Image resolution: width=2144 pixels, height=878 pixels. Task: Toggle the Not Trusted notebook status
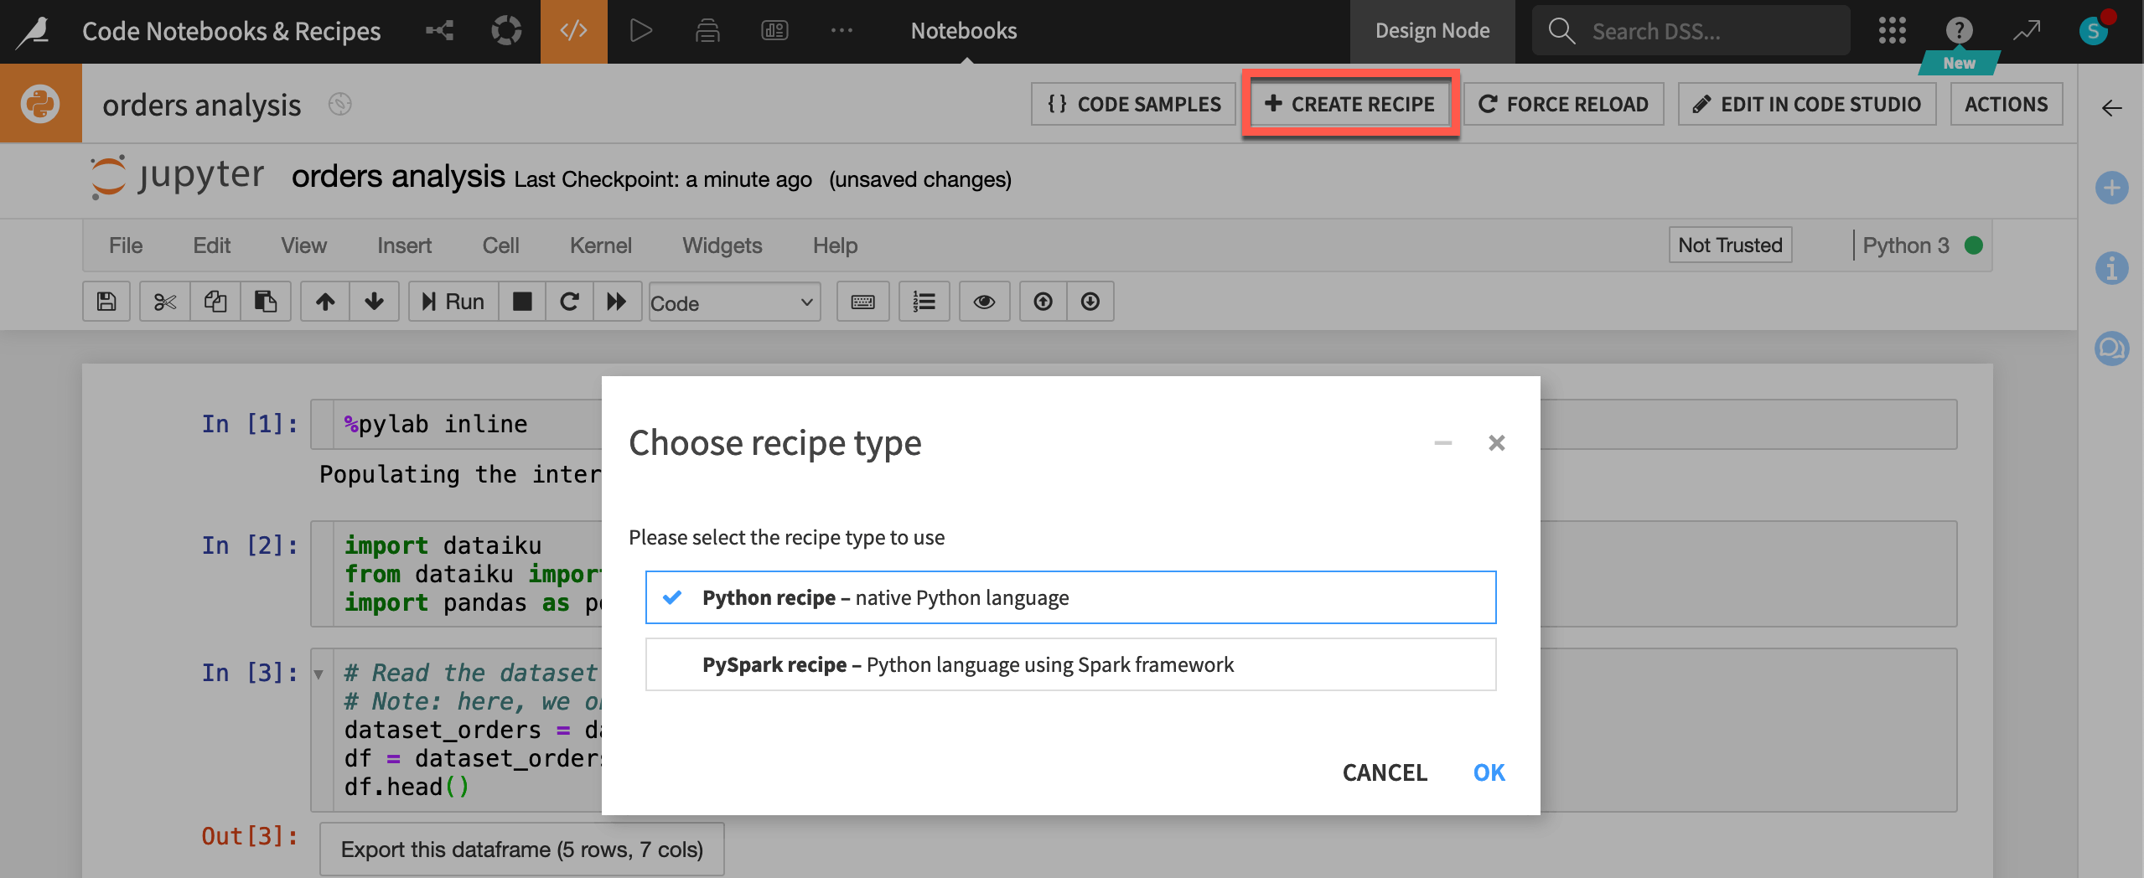coord(1729,245)
